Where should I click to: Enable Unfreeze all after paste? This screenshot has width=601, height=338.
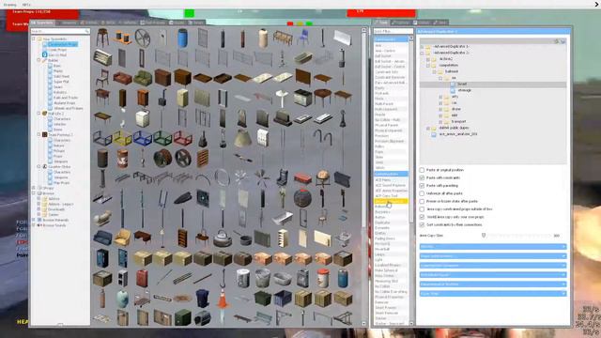tap(422, 193)
